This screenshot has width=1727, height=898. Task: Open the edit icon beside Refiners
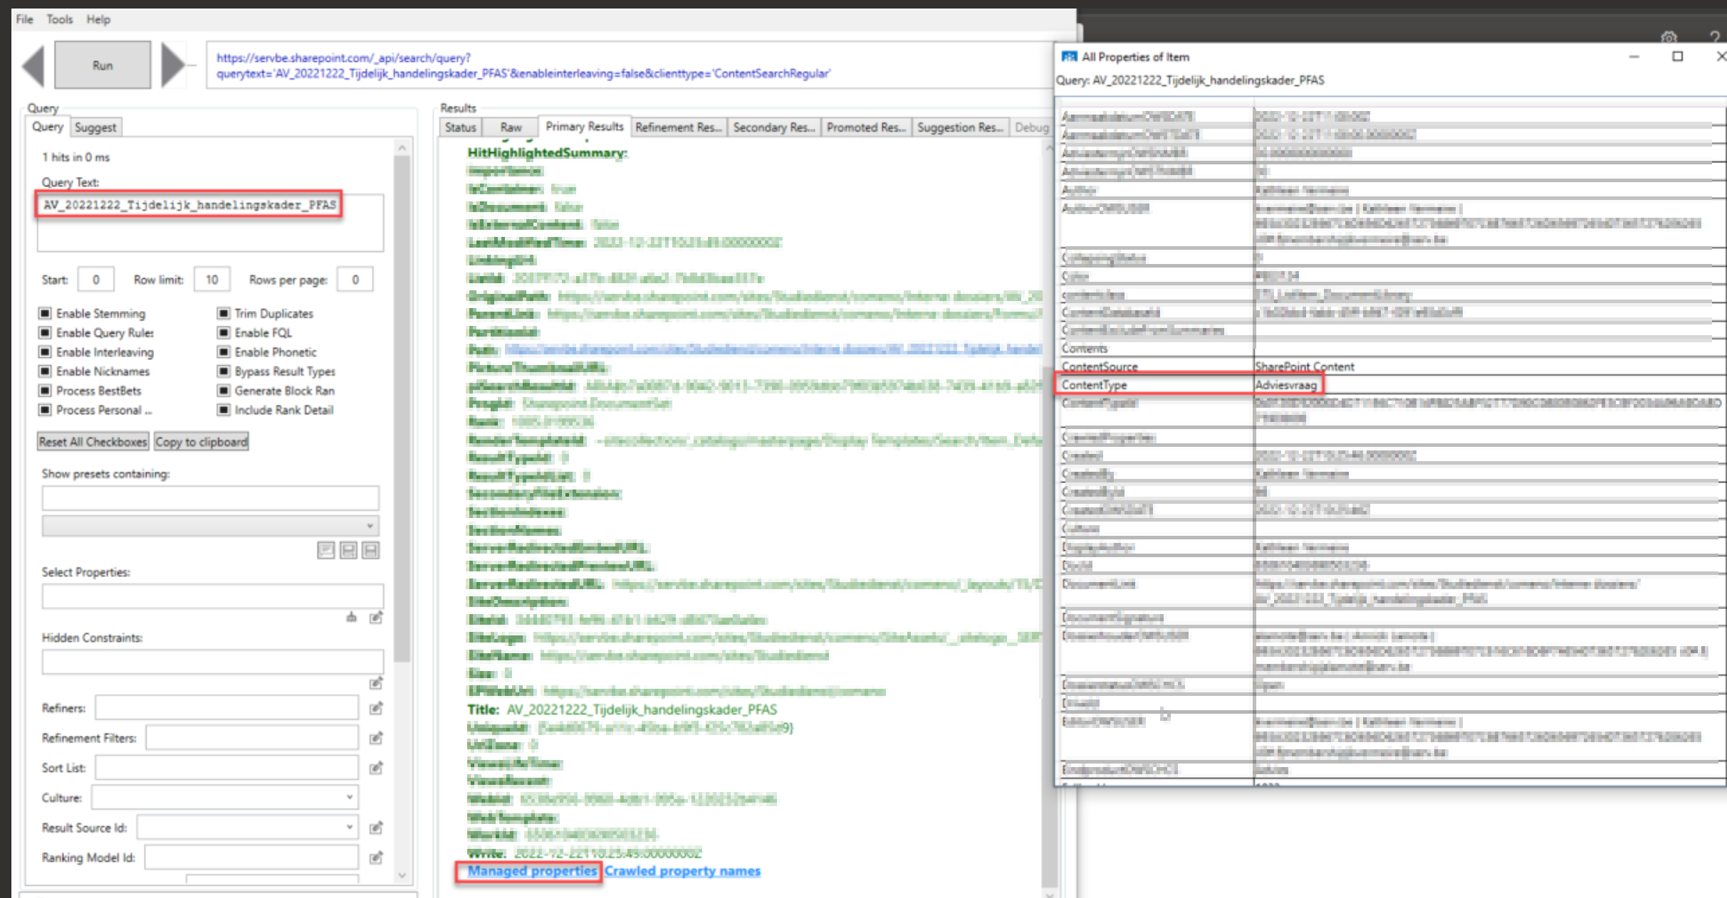376,708
